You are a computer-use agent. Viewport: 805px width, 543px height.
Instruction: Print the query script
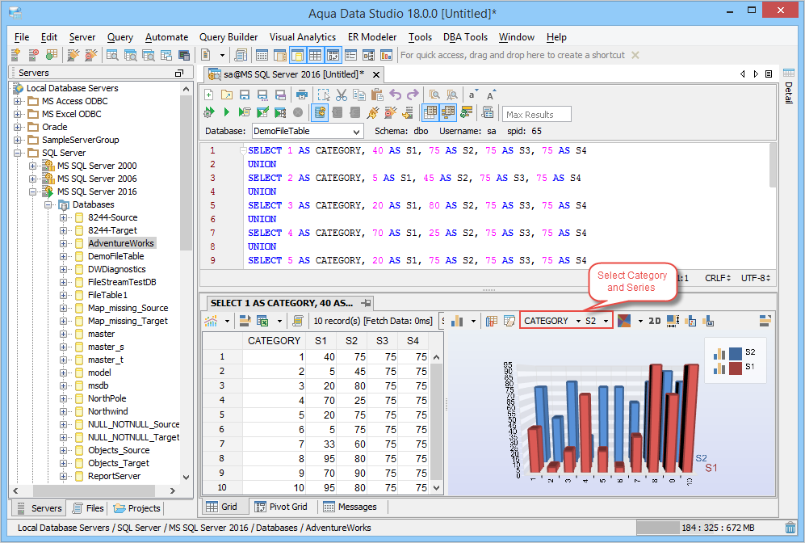tap(302, 95)
